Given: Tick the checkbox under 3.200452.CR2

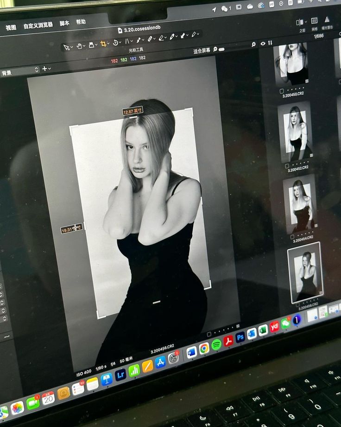Looking at the screenshot, I should pos(287,166).
